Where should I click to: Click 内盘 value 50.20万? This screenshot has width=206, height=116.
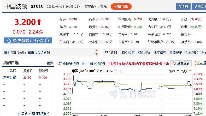click(x=196, y=27)
